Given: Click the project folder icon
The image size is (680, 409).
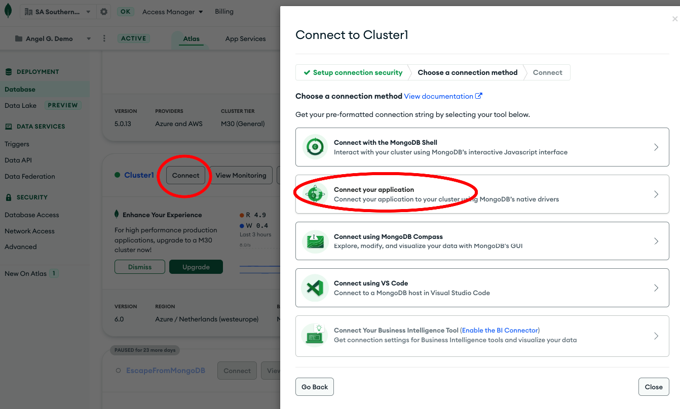Looking at the screenshot, I should click(19, 39).
